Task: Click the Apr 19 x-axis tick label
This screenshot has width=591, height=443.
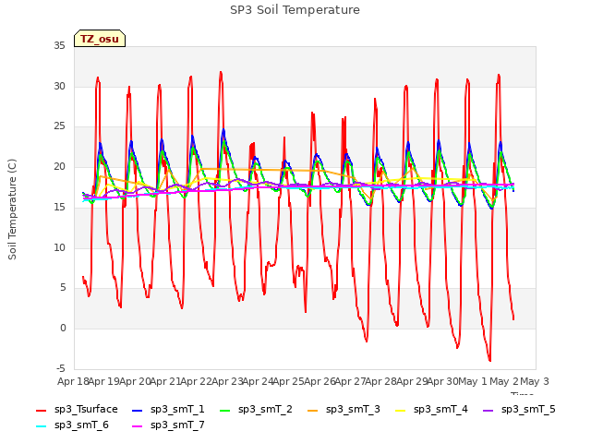Action: click(x=104, y=381)
